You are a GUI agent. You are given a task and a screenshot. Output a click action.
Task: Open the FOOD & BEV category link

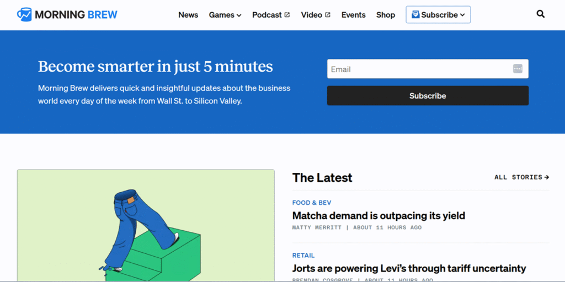point(312,203)
